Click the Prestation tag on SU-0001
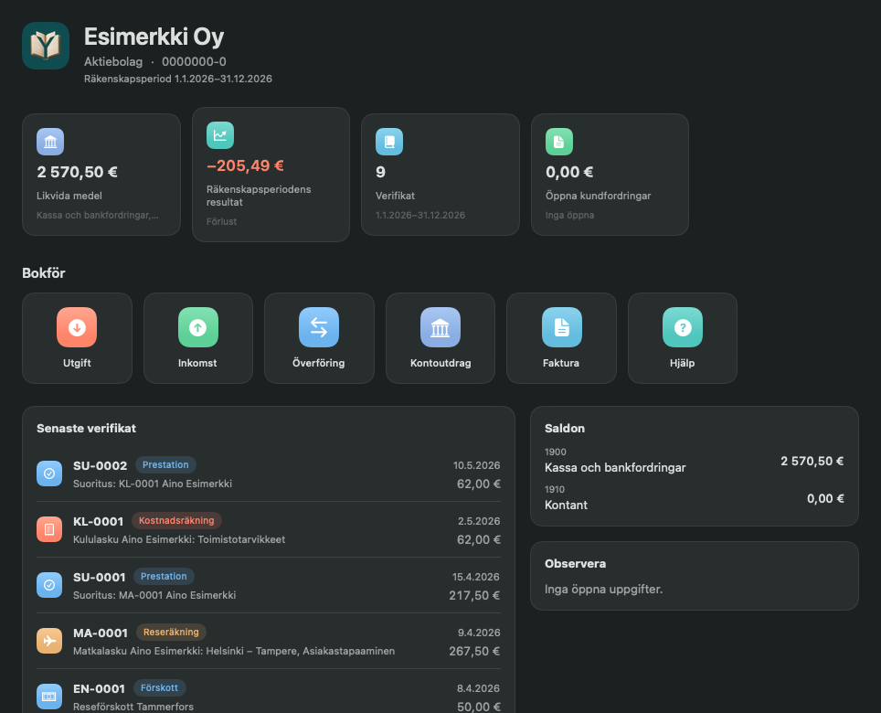The image size is (881, 713). click(164, 576)
